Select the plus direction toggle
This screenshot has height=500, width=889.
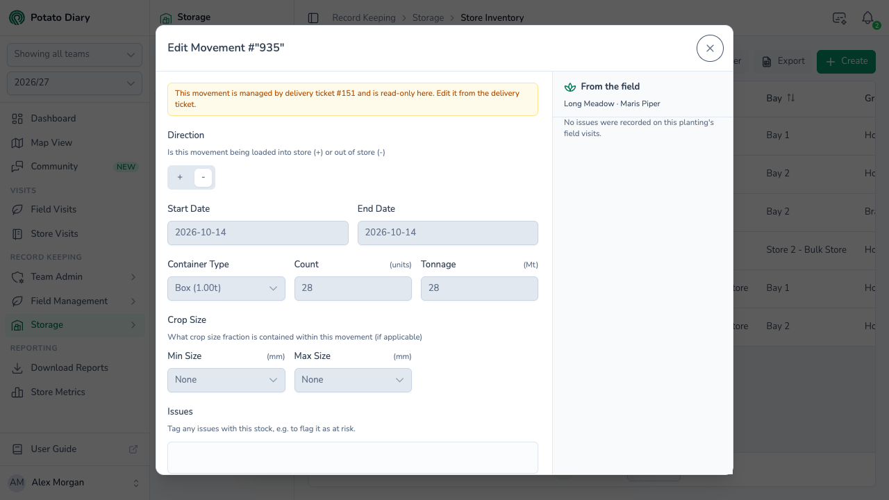click(180, 178)
